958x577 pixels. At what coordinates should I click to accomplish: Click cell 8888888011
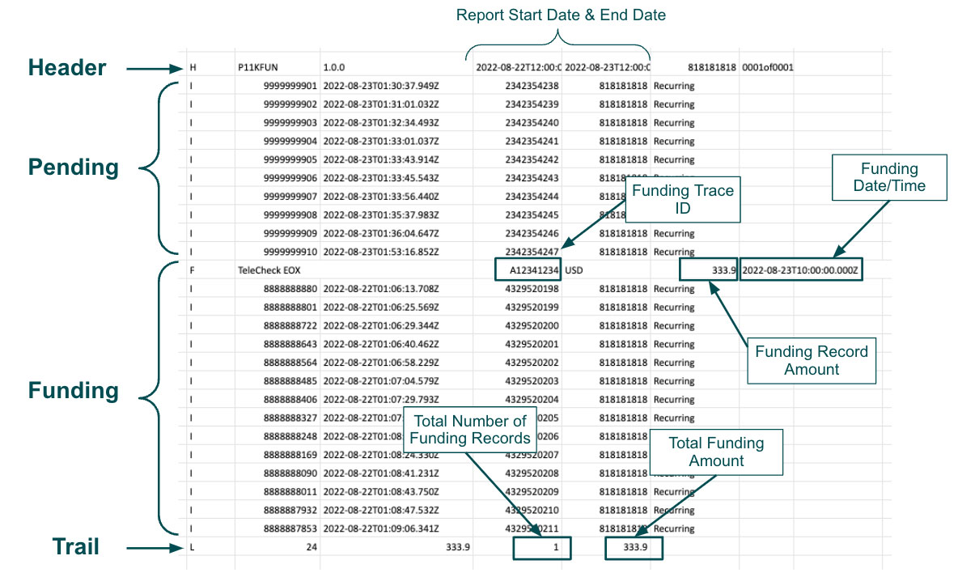[x=290, y=491]
